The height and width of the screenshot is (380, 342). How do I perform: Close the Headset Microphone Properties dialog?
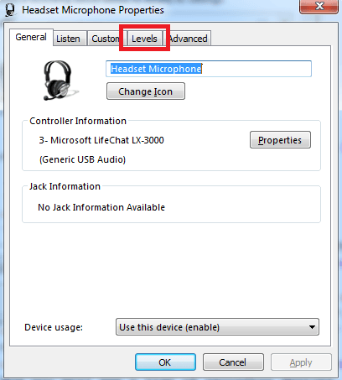tap(319, 6)
